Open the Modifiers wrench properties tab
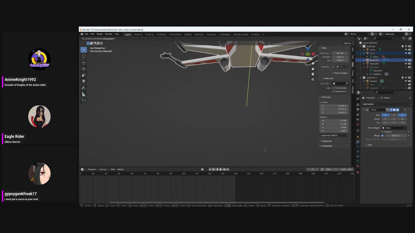Screen dimensions: 415x233 (x=358, y=142)
